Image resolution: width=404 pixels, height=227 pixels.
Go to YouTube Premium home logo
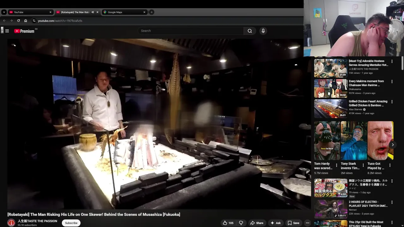[25, 31]
